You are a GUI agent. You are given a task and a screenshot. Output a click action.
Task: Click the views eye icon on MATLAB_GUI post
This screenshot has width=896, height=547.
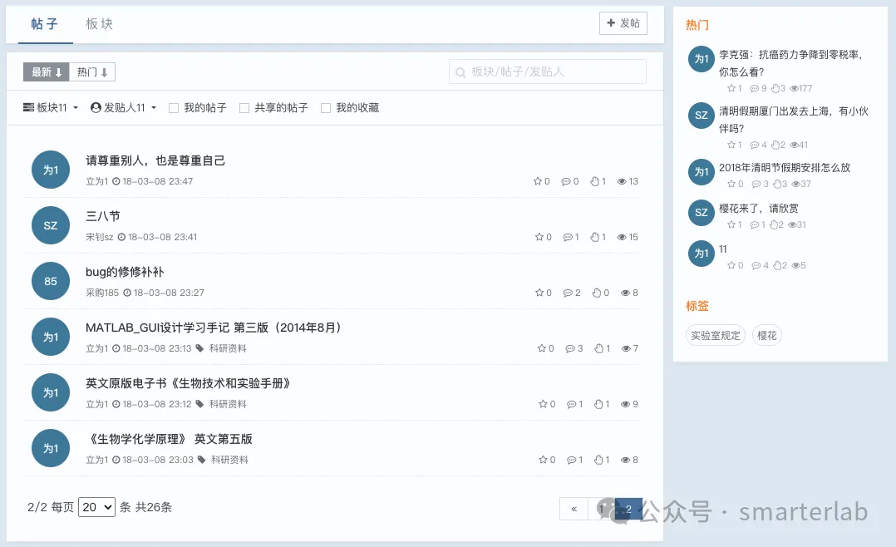(x=626, y=348)
